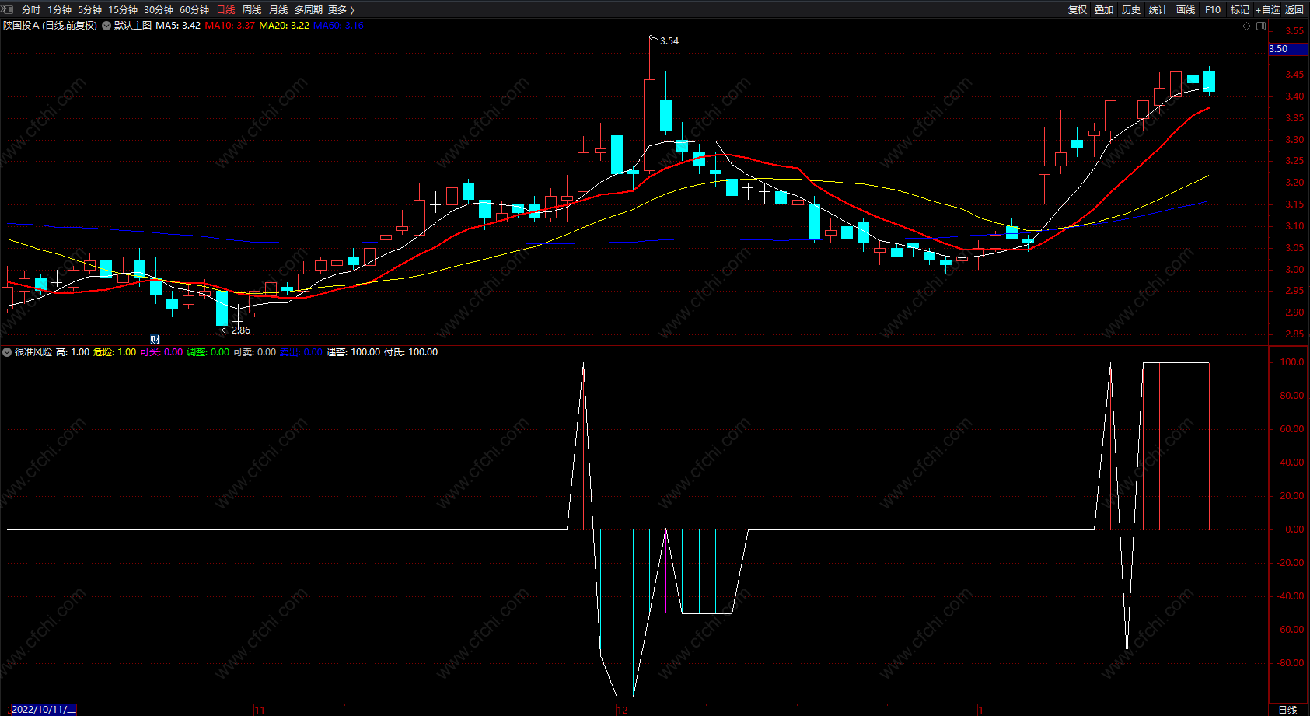The width and height of the screenshot is (1310, 716).
Task: Click the diamond icon above the price axis
Action: pos(1247,26)
